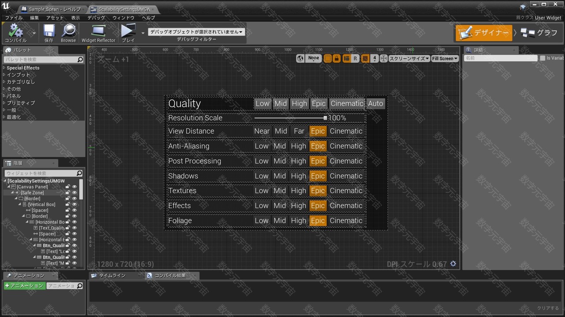Expand the パネル palette category
Viewport: 565px width, 317px height.
(x=4, y=96)
